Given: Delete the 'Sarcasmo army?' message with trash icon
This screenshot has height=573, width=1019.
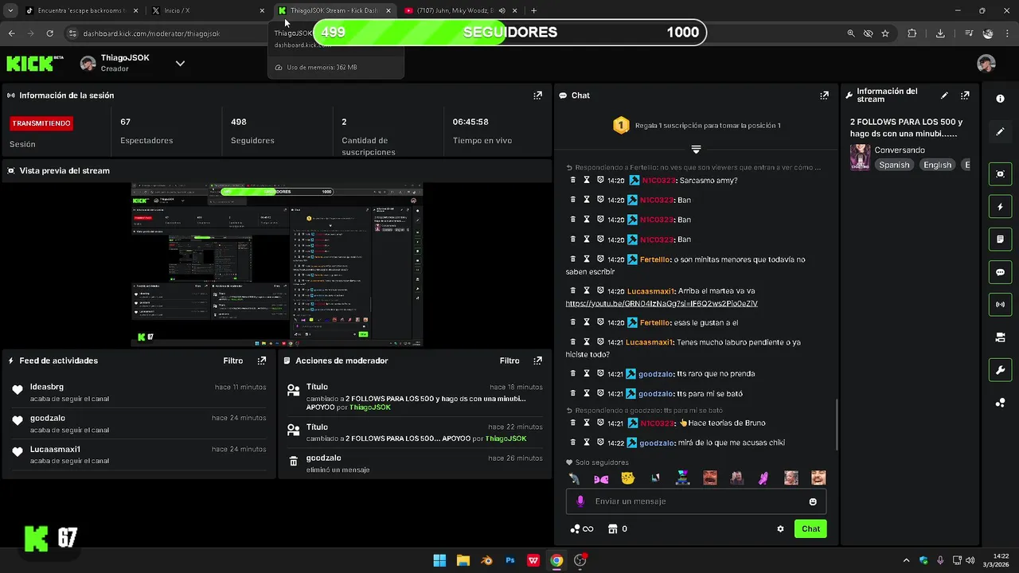Looking at the screenshot, I should 573,180.
